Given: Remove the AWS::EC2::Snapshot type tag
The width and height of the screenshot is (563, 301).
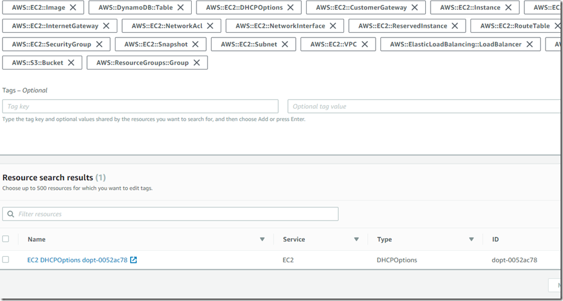Looking at the screenshot, I should pos(195,44).
